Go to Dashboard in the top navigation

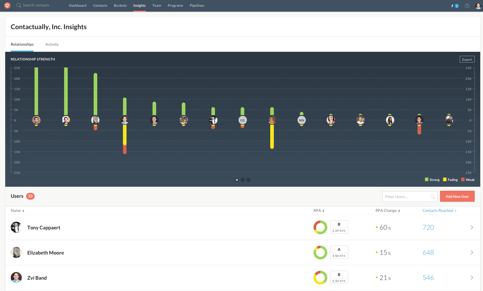tap(78, 6)
